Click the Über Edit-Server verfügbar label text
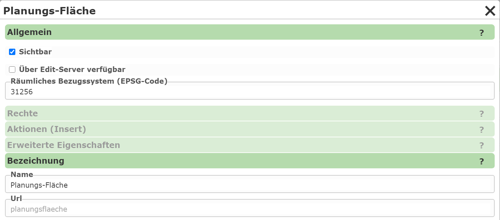This screenshot has width=500, height=220. pyautogui.click(x=72, y=69)
